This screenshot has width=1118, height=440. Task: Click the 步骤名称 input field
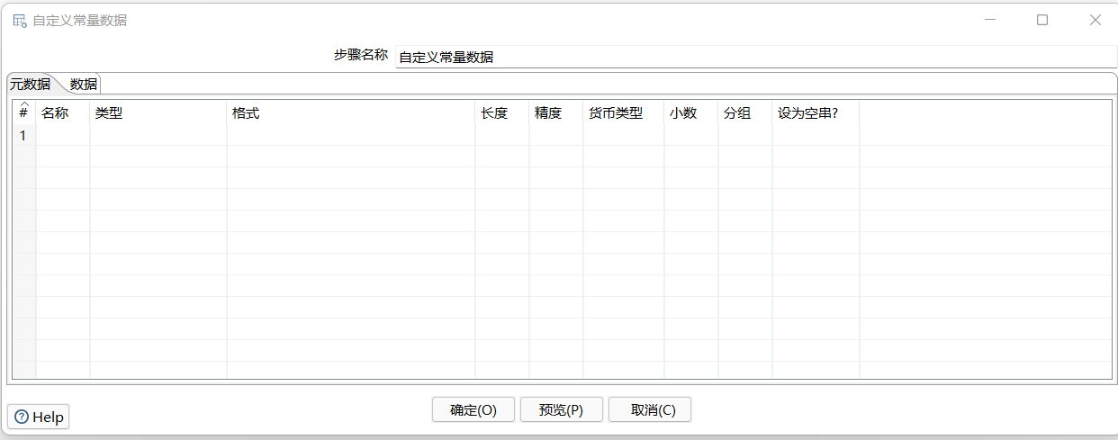coord(756,57)
